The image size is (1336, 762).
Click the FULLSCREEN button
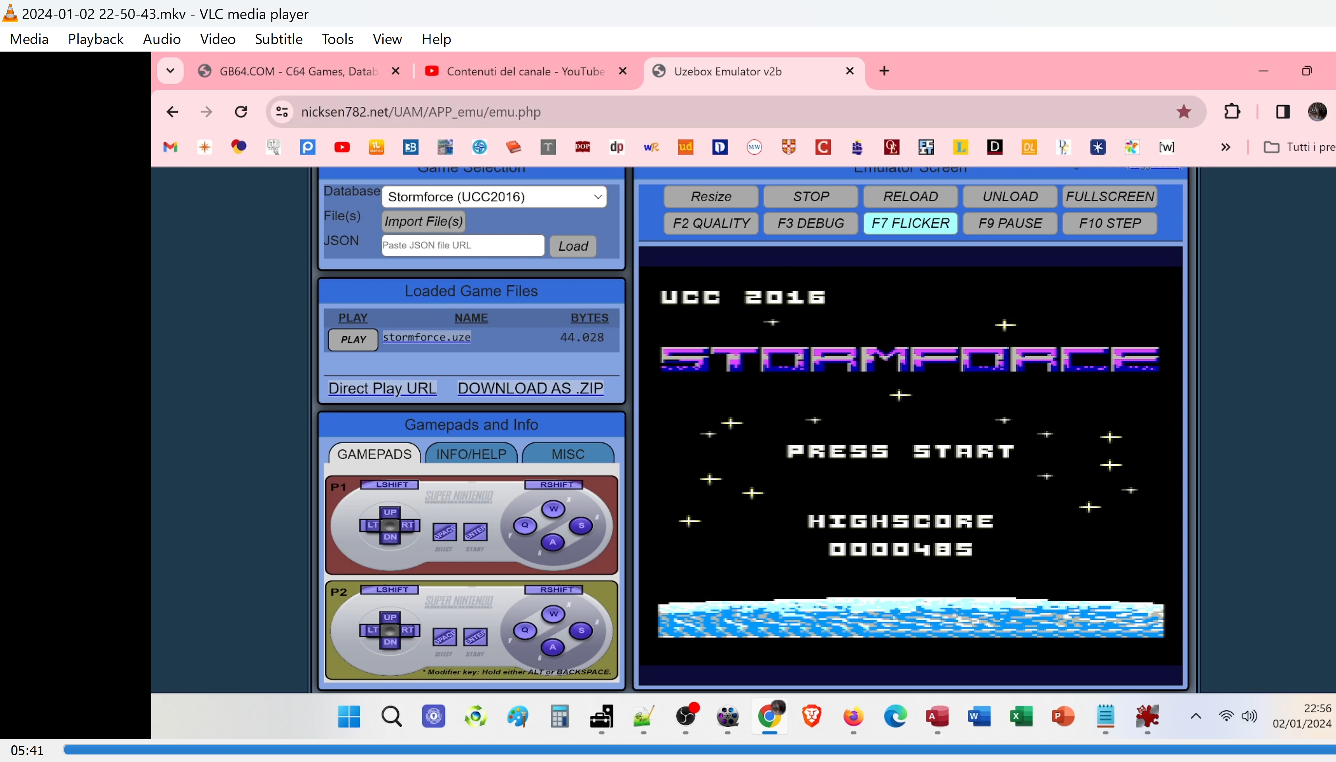pyautogui.click(x=1109, y=196)
